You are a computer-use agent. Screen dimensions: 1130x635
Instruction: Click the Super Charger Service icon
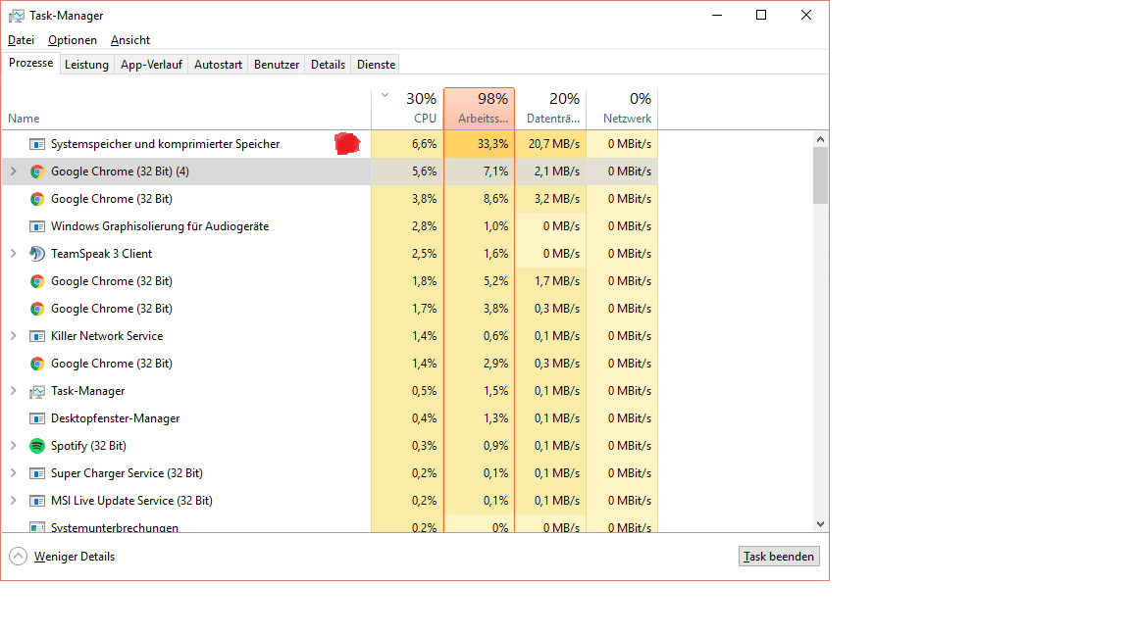pyautogui.click(x=36, y=473)
